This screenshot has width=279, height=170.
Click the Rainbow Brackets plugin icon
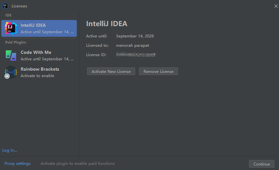click(11, 72)
